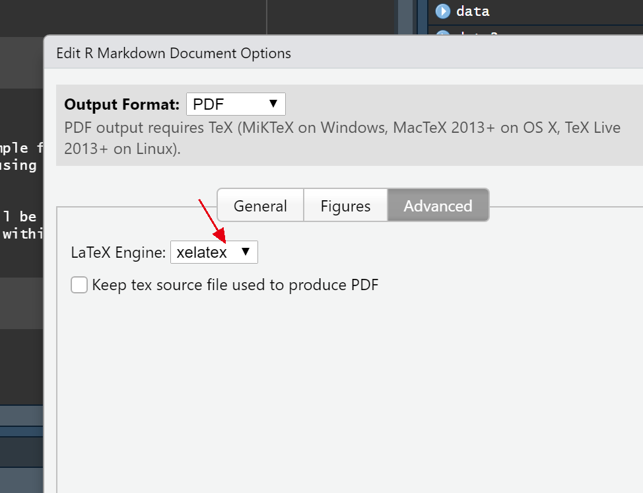Click the editor text line ending in 'using'
Image resolution: width=643 pixels, height=493 pixels.
click(18, 165)
